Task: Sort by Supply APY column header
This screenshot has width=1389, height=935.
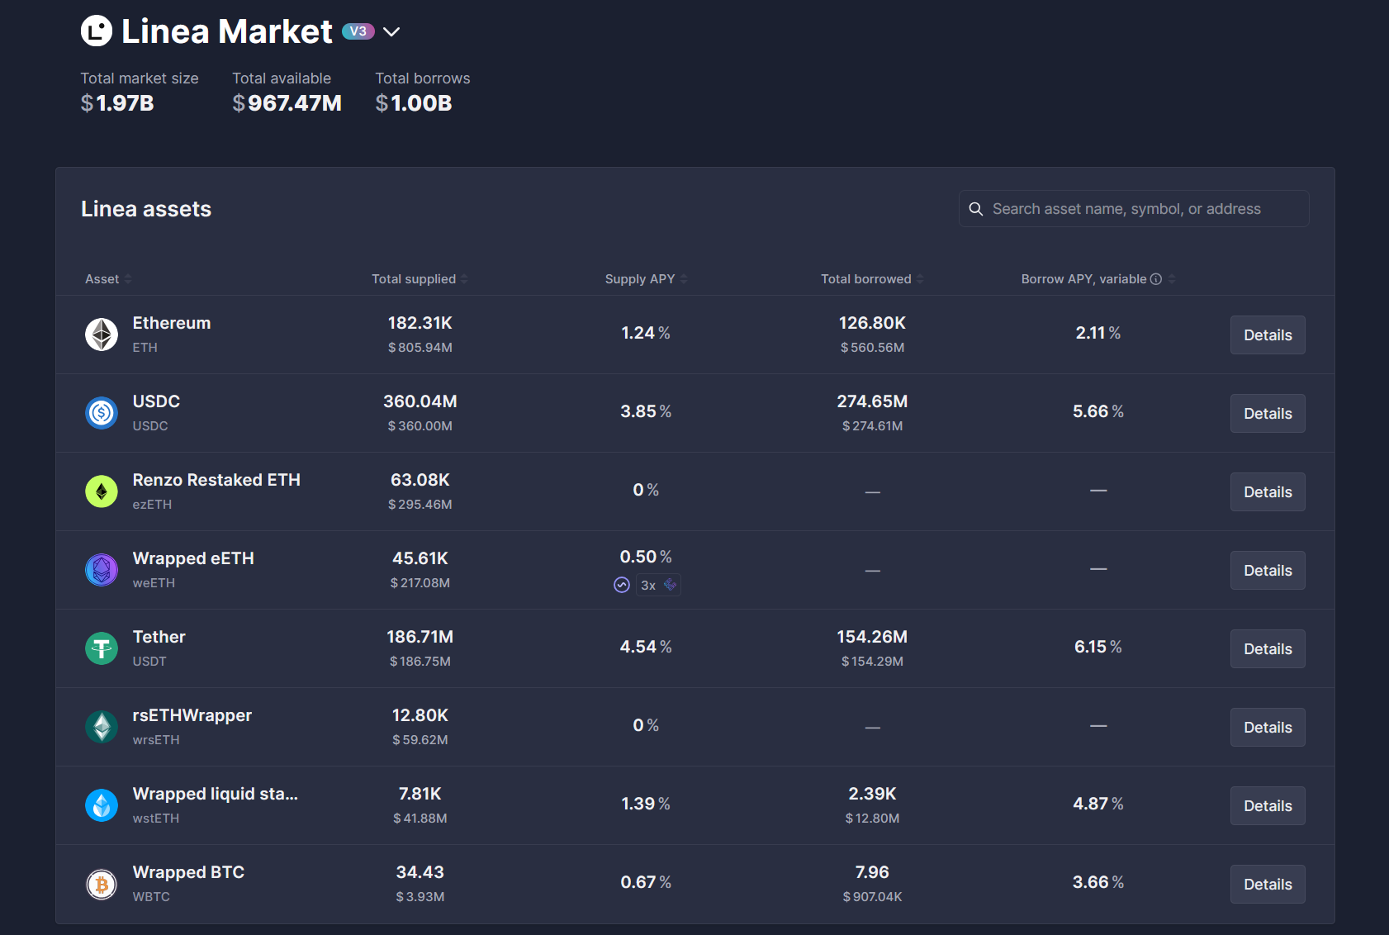Action: tap(646, 279)
